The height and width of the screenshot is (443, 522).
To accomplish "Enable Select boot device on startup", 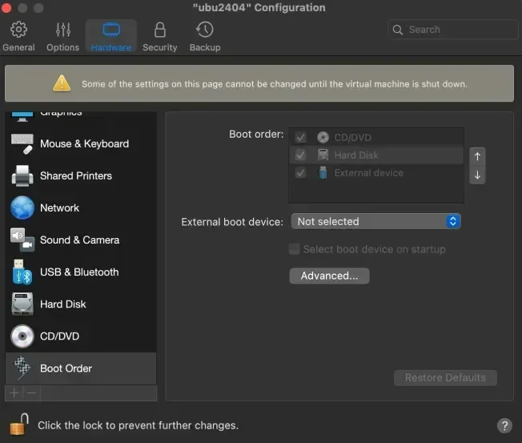I will [x=295, y=249].
